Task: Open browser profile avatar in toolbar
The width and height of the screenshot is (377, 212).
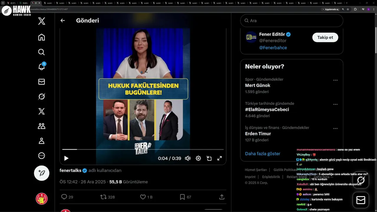Action: pyautogui.click(x=368, y=9)
